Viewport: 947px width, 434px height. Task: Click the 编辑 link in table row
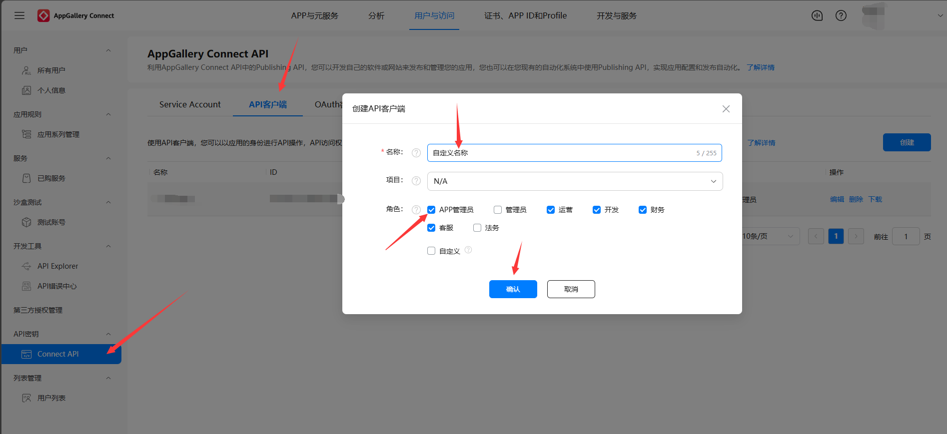point(837,199)
